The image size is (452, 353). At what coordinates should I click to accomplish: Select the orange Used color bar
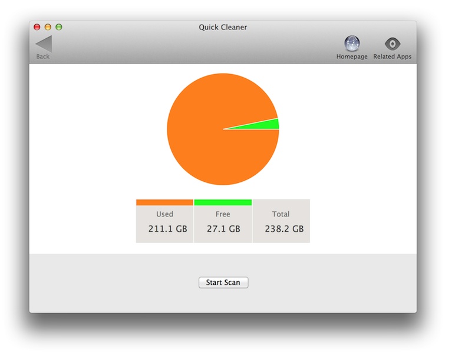(x=164, y=202)
